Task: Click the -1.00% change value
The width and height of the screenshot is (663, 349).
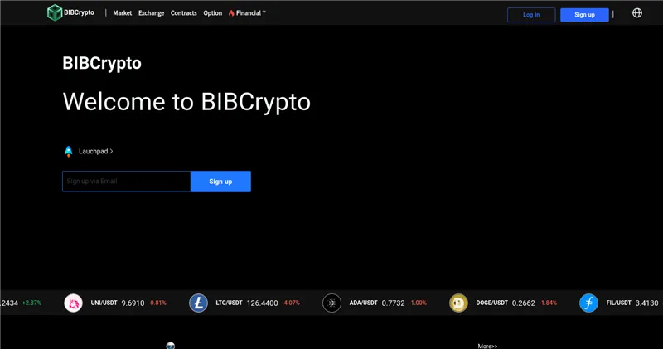Action: [x=418, y=303]
